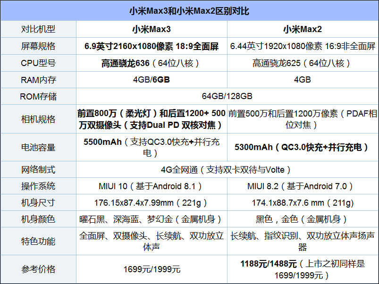Select the 网络制式 row label

click(x=38, y=169)
